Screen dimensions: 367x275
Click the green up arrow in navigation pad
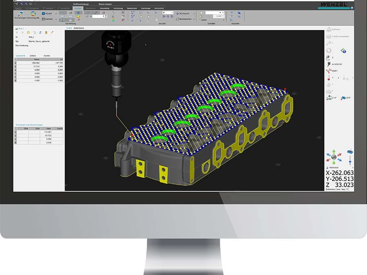334,152
